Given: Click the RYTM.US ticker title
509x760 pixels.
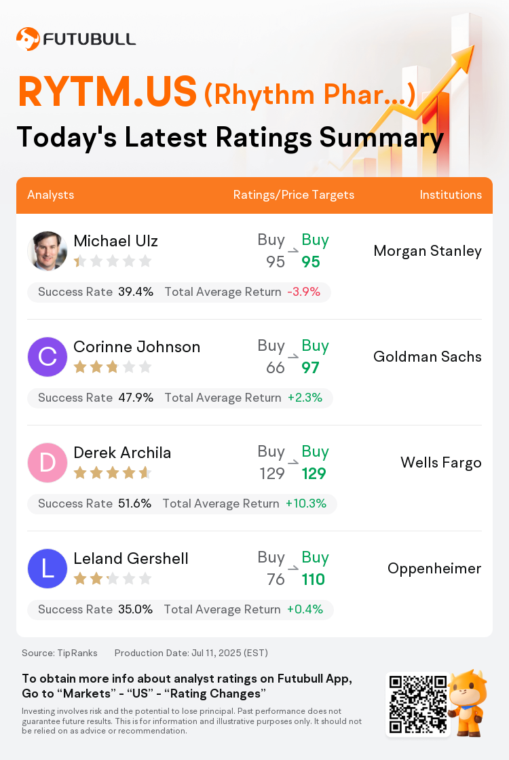Looking at the screenshot, I should [108, 92].
